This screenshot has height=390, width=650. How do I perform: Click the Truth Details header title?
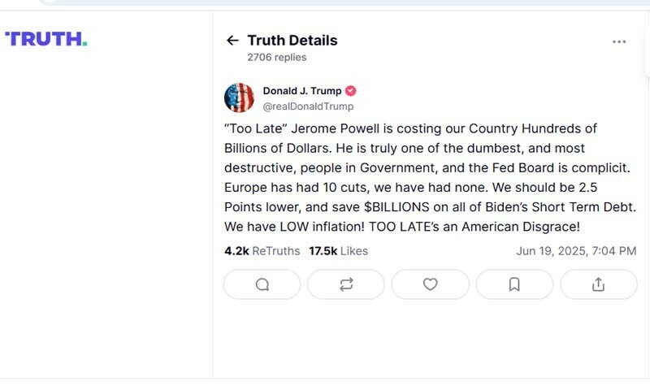coord(292,41)
